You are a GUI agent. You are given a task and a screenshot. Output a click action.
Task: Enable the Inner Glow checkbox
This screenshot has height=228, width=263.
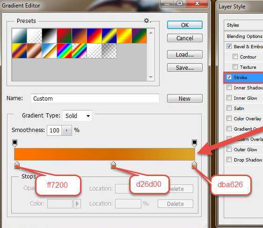pos(229,98)
